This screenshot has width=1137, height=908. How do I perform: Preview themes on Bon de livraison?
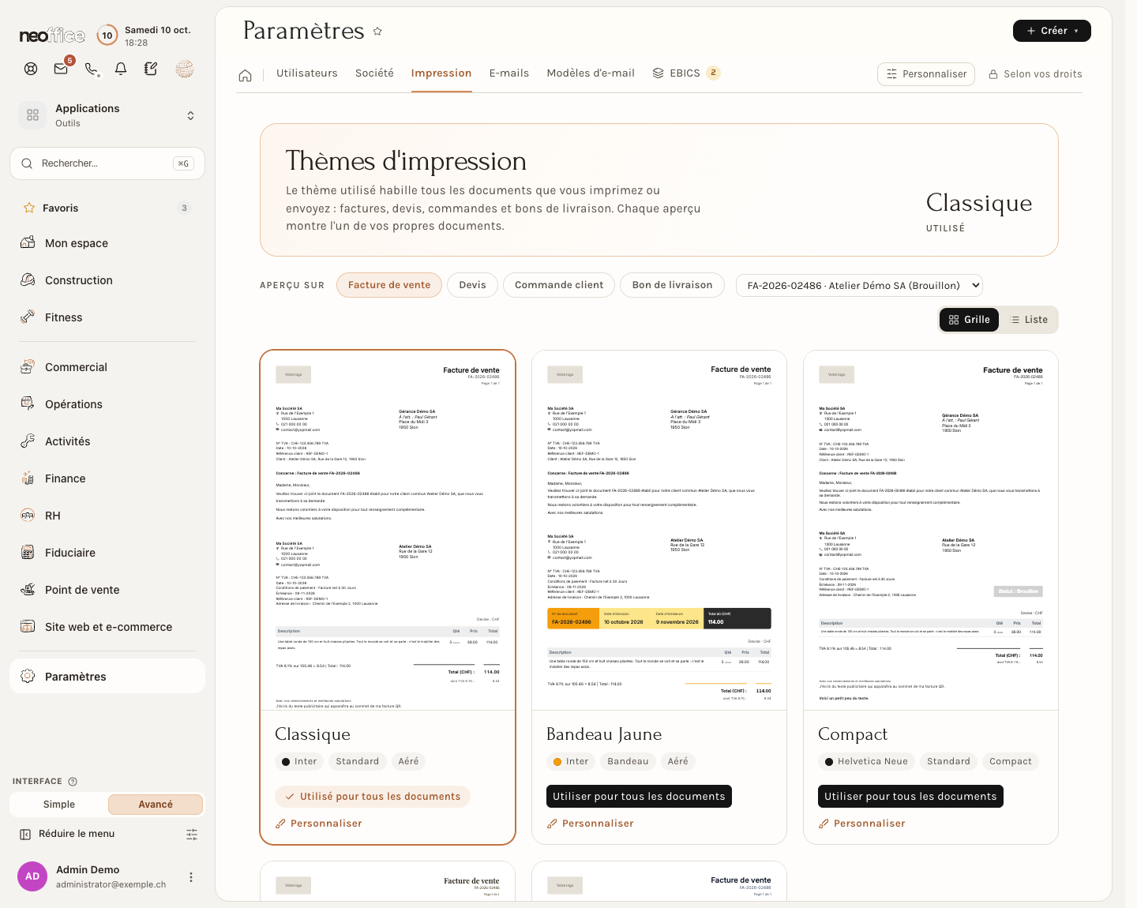[672, 285]
